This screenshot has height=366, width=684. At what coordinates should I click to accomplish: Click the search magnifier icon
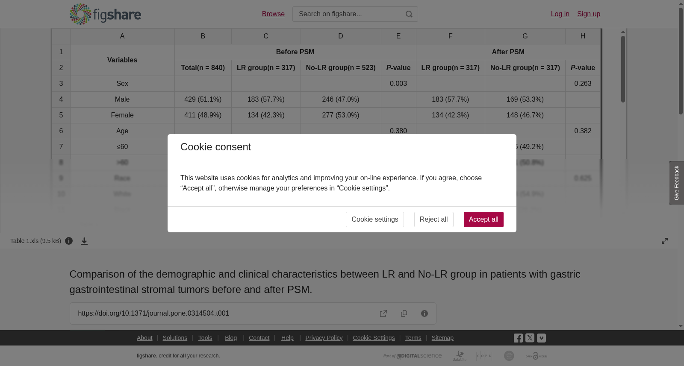(x=409, y=14)
